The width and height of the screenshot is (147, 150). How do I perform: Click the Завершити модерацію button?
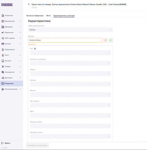[x=38, y=145]
